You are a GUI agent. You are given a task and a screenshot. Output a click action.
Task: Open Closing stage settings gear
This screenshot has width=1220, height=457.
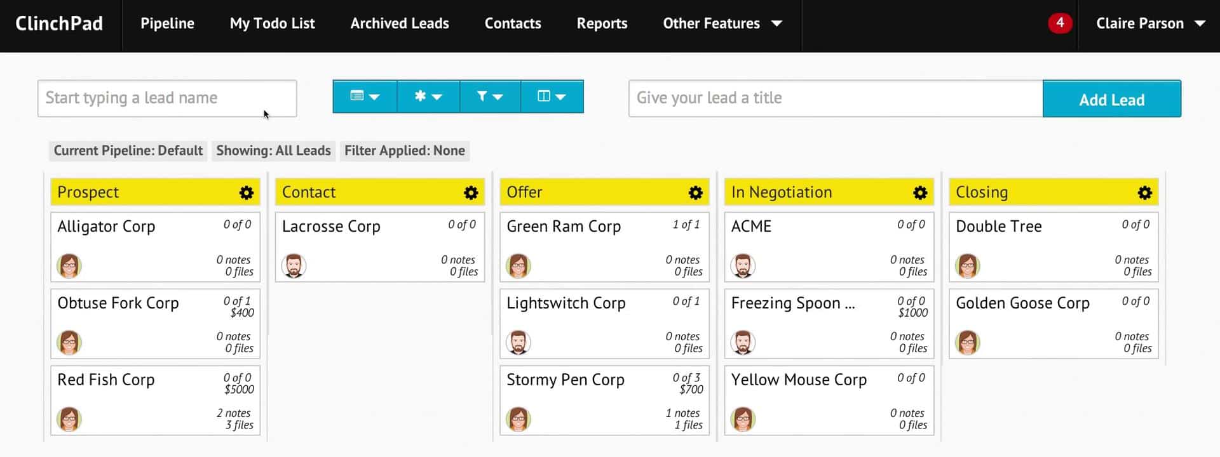click(1145, 193)
